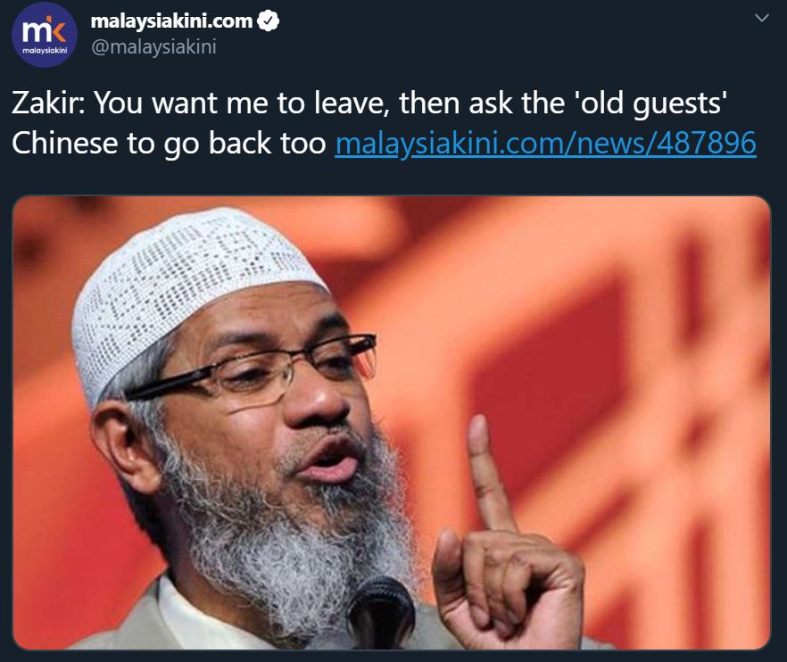787x662 pixels.
Task: Click the 'mk' letters inside the avatar
Action: tap(45, 31)
